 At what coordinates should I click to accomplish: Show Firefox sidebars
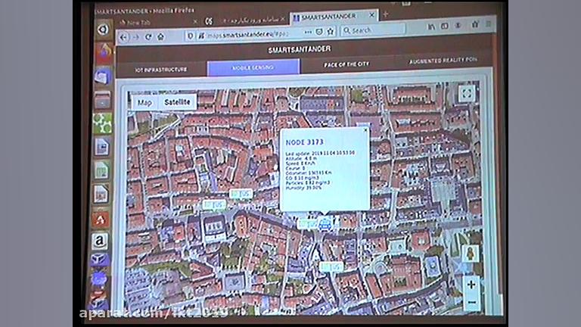pyautogui.click(x=444, y=26)
